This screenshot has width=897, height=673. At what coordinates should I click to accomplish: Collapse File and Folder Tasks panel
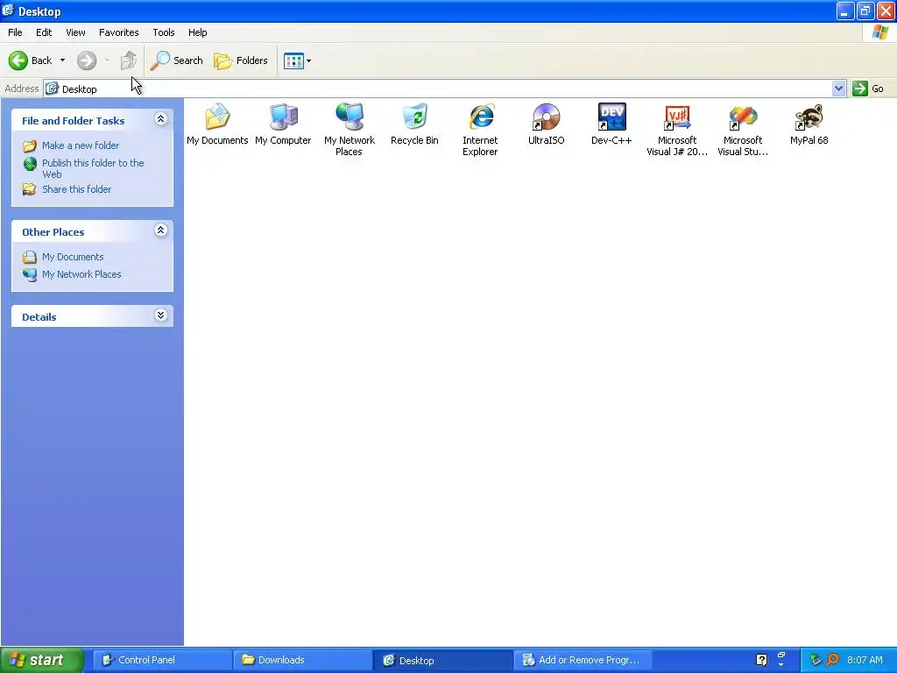(x=161, y=119)
